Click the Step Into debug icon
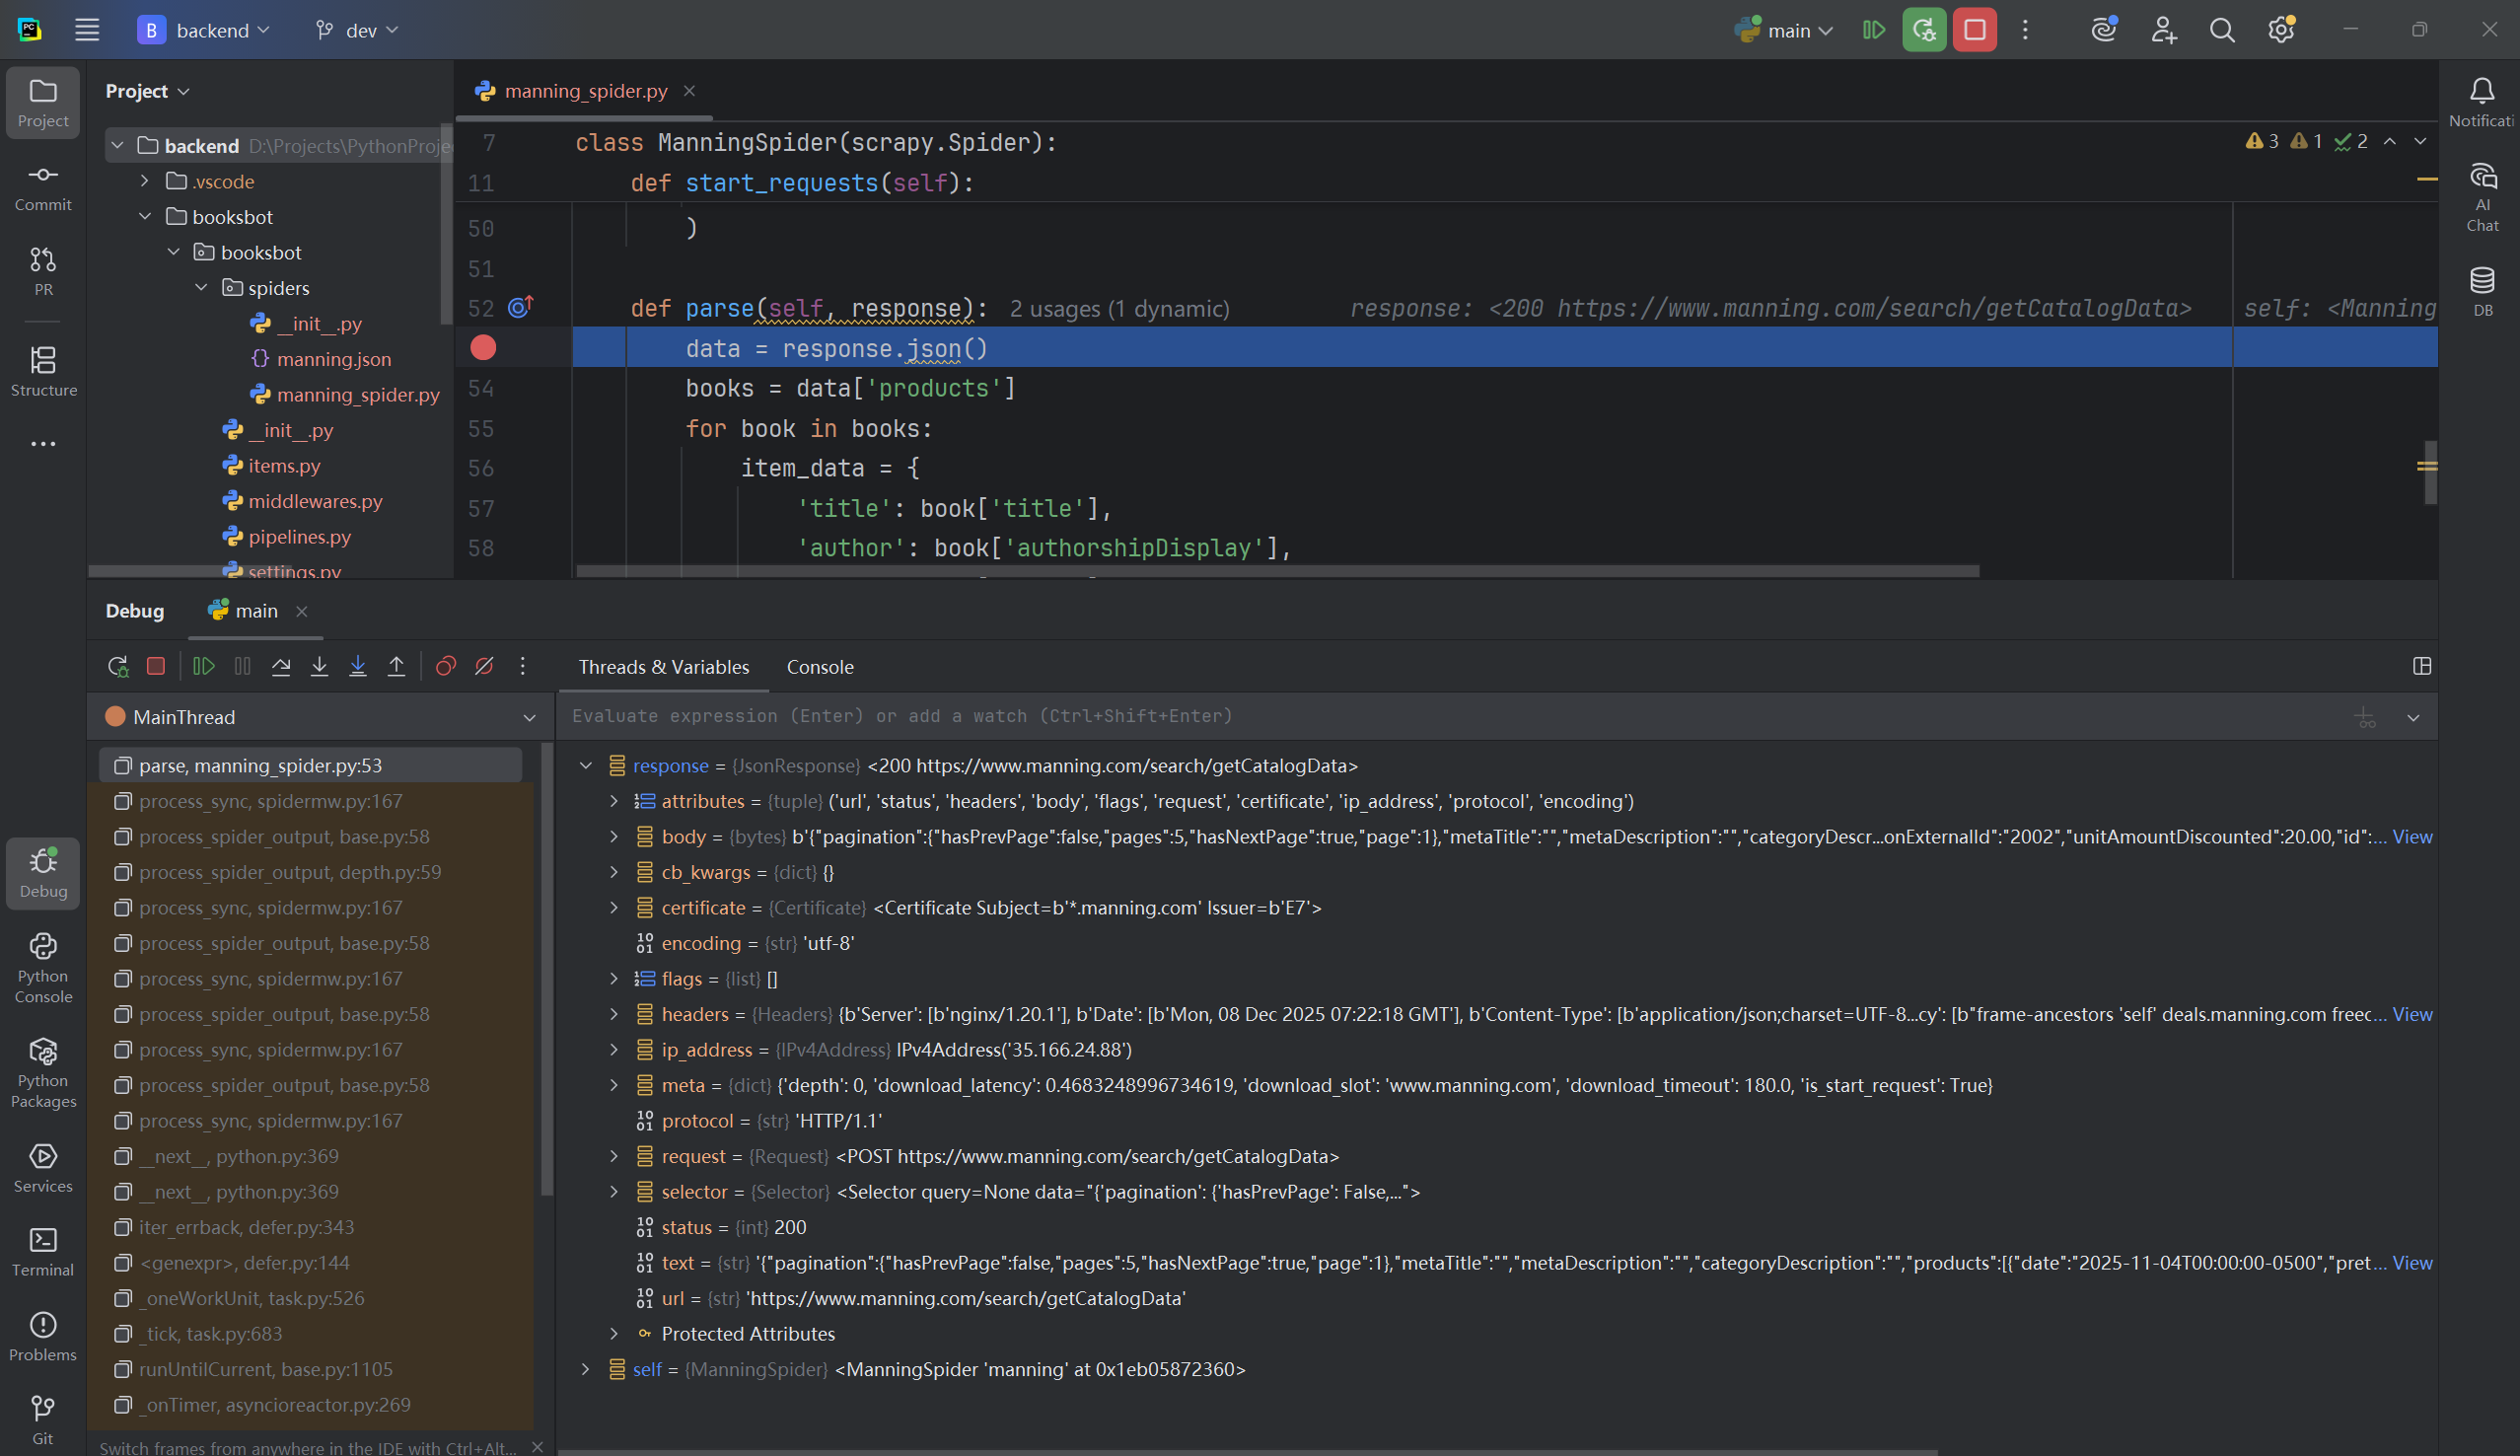 point(320,667)
